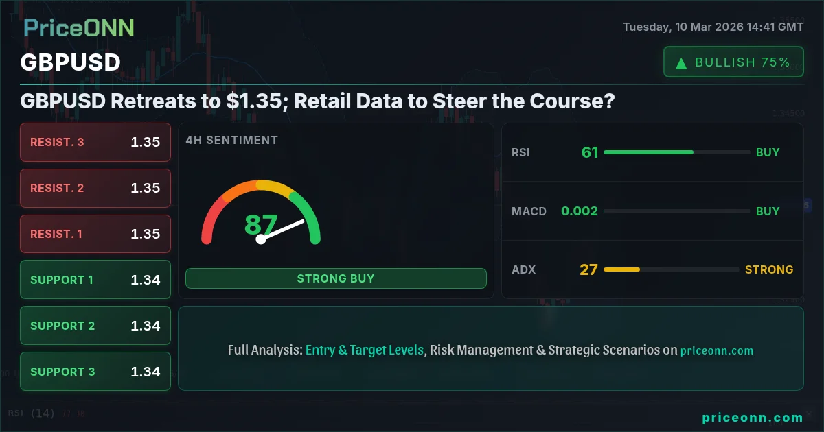824x432 pixels.
Task: Select the RESIST. 2 level row
Action: (95, 188)
